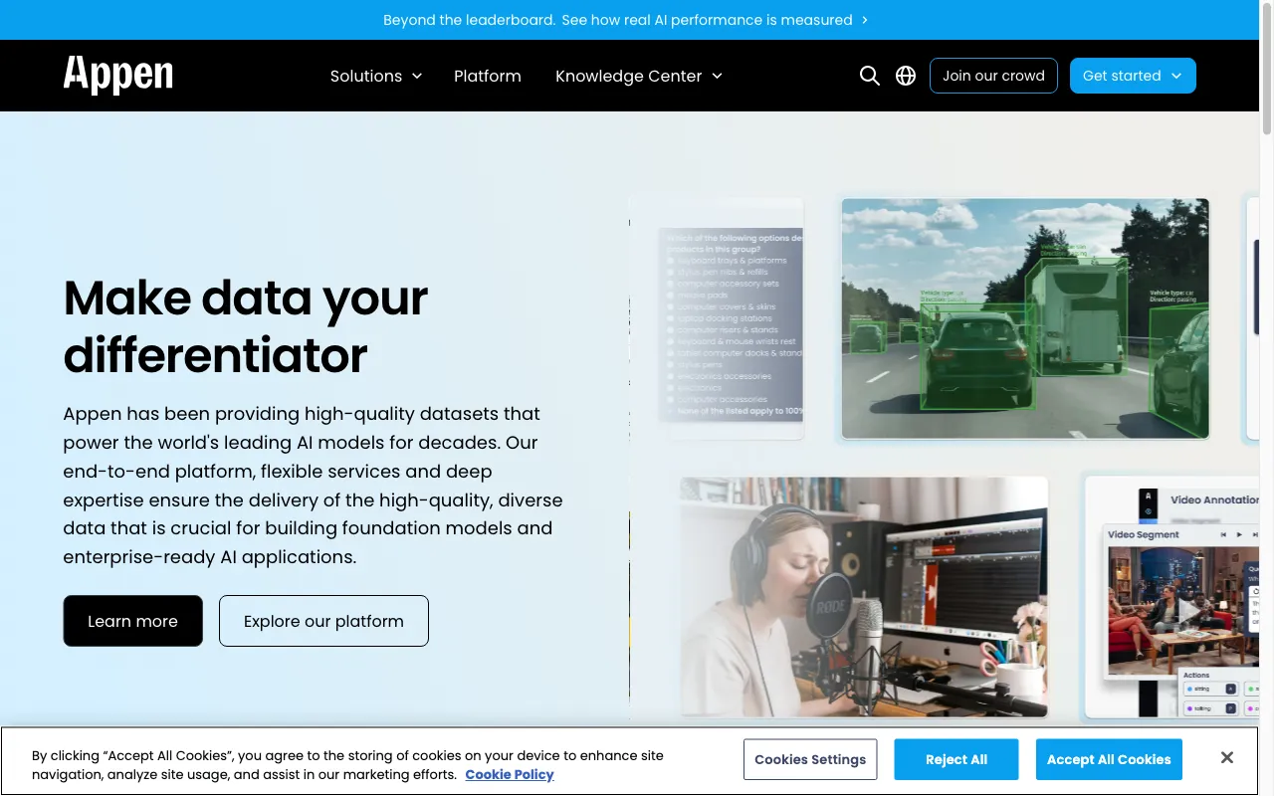The width and height of the screenshot is (1274, 796).
Task: Close the cookie consent banner
Action: click(x=1227, y=758)
